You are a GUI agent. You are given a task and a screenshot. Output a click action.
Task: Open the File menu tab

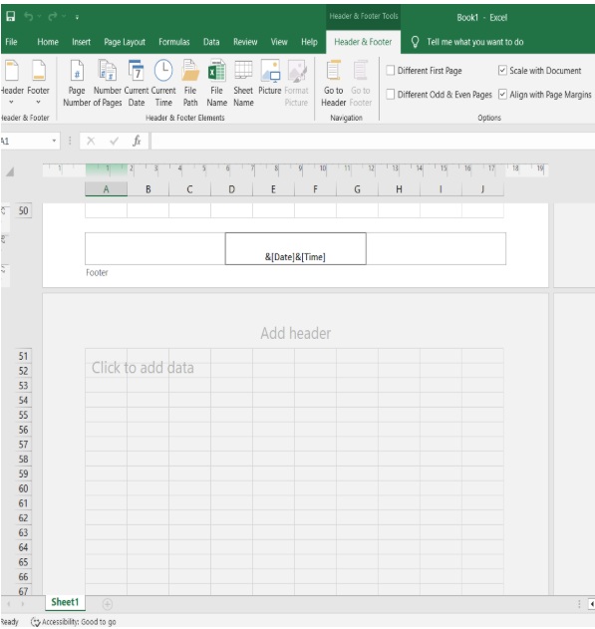[11, 42]
